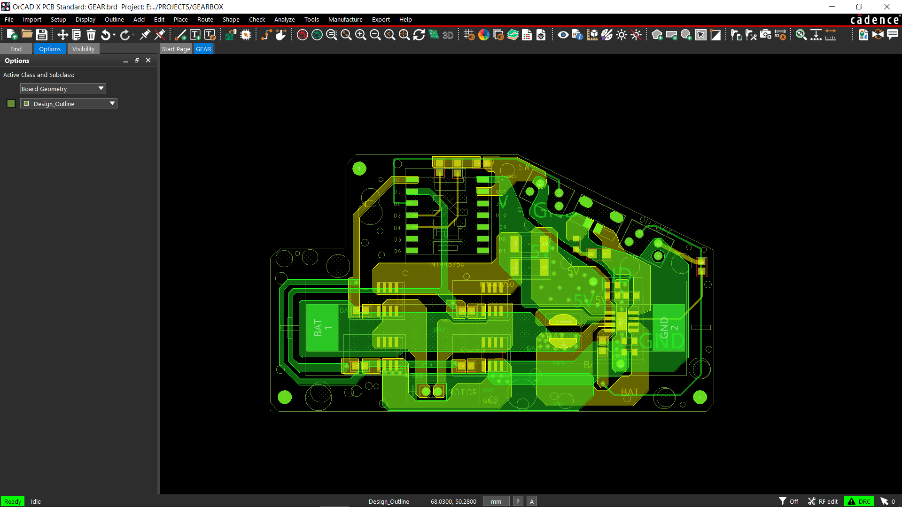
Task: Select the Unfix pin tool
Action: coord(160,35)
